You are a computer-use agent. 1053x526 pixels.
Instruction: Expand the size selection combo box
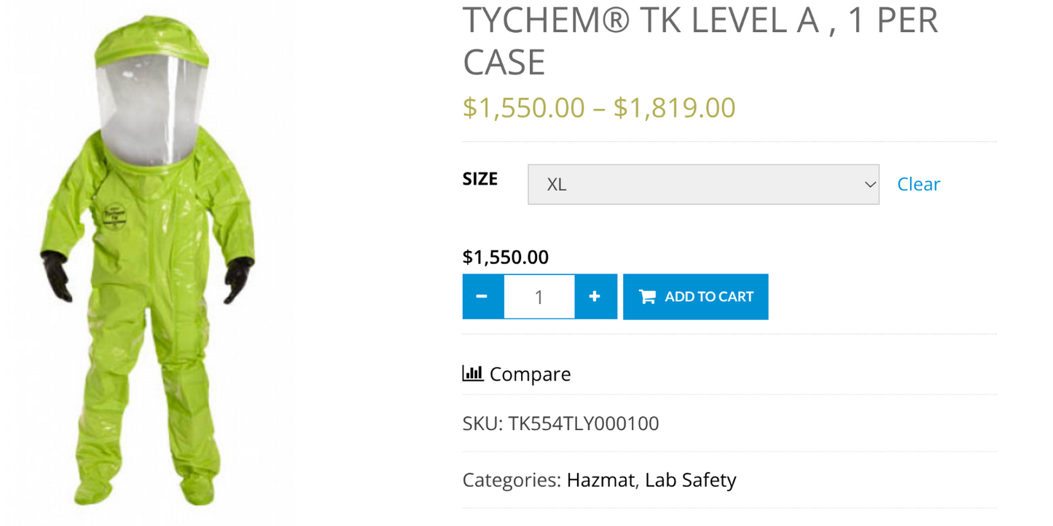tap(702, 184)
